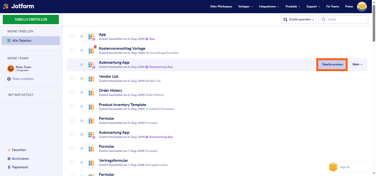Star the Kostenvoranschlag Vorlage table

pos(81,50)
